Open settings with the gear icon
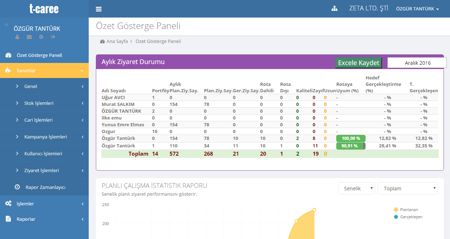 [x=41, y=37]
